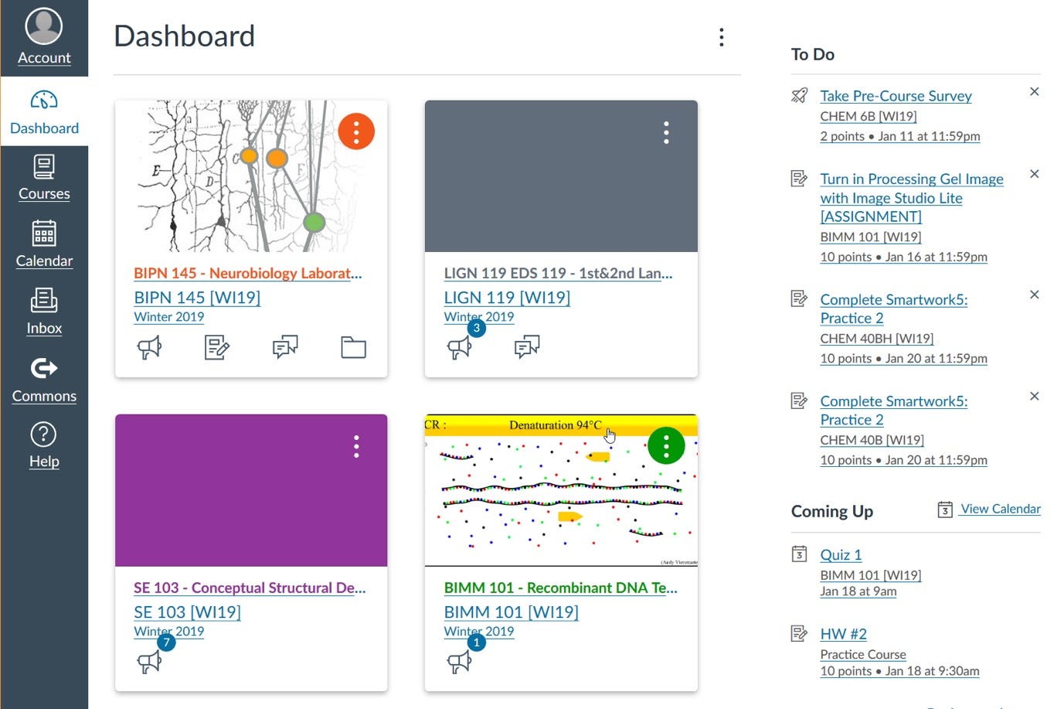
Task: Open discussions icon on LIGN 119 card
Action: click(527, 348)
